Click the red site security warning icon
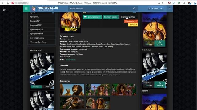 13,3
